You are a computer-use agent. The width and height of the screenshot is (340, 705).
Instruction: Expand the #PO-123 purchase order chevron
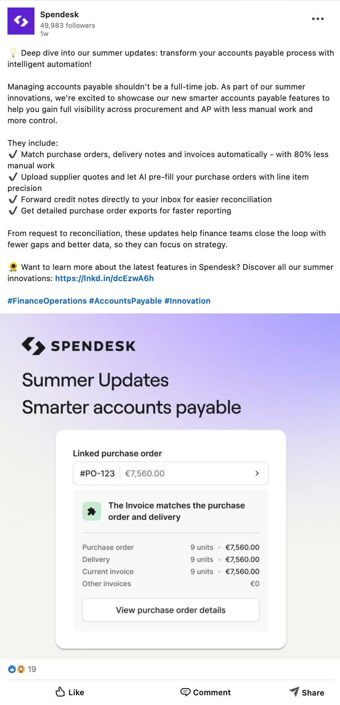(257, 474)
